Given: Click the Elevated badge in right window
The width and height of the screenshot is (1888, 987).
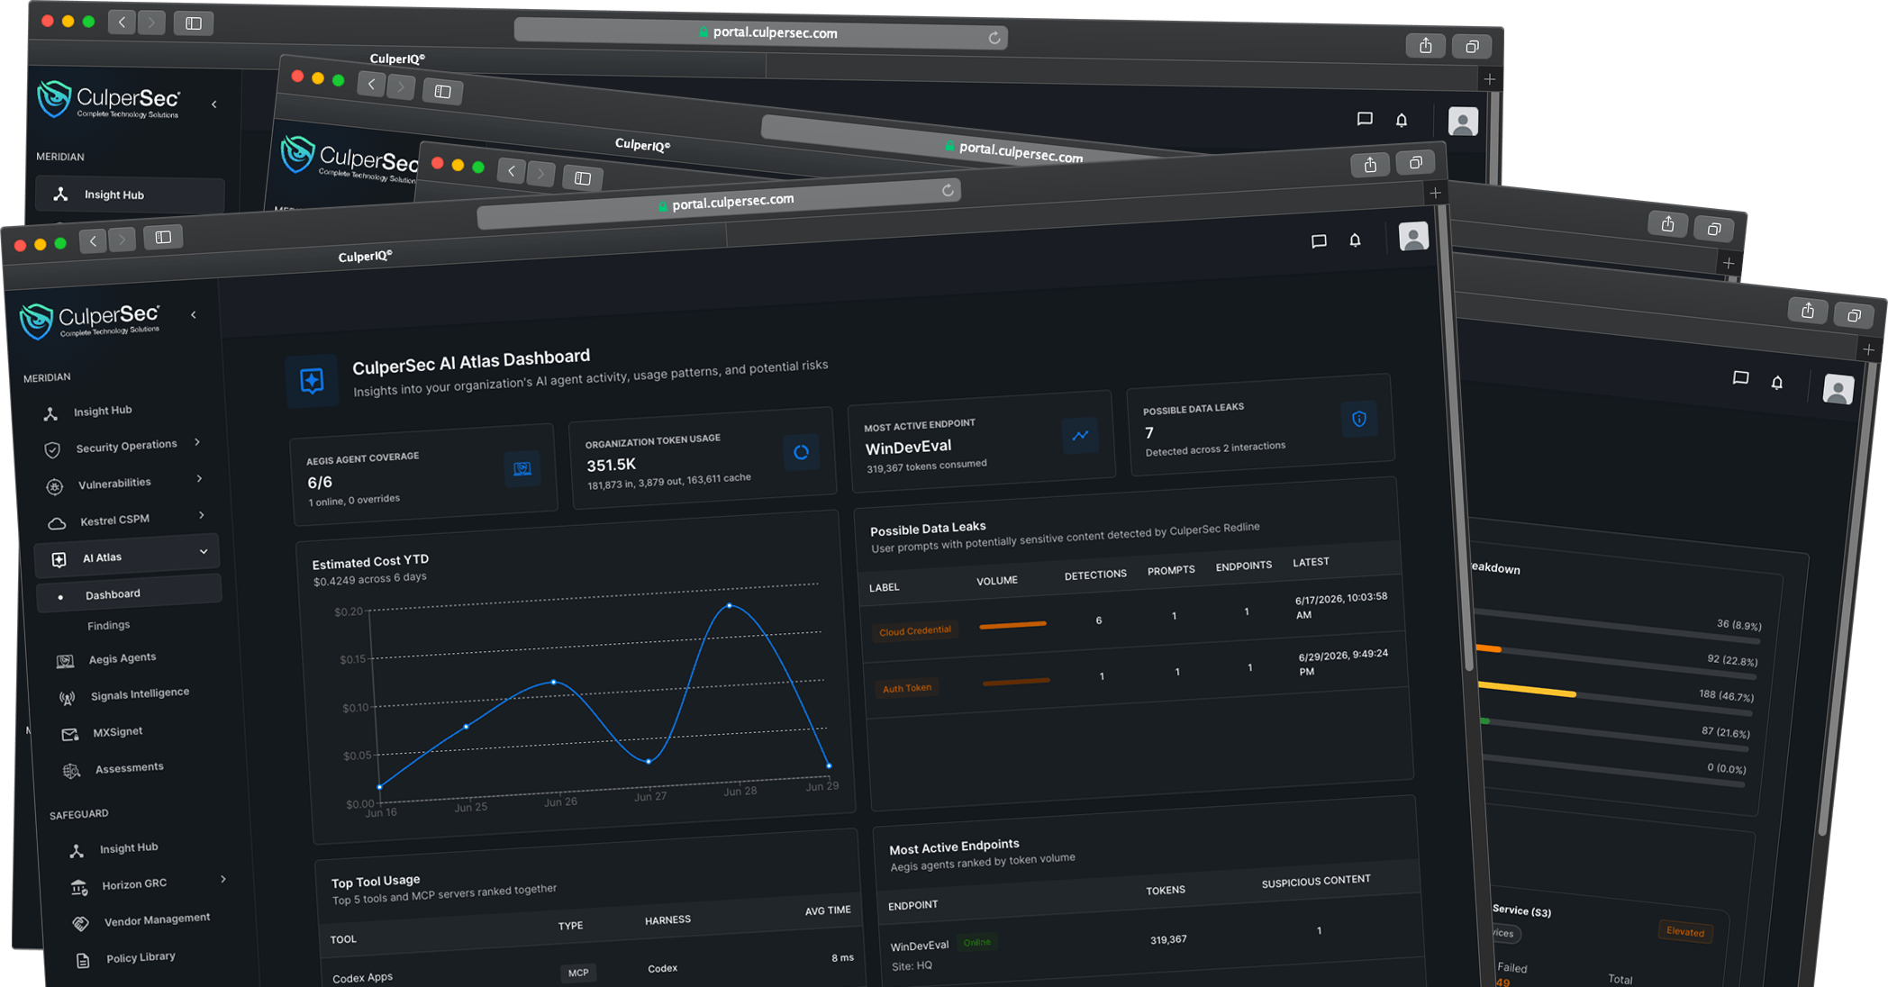Looking at the screenshot, I should tap(1685, 932).
